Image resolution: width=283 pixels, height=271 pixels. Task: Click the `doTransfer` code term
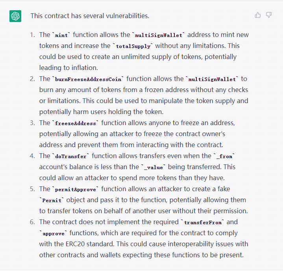coord(71,156)
